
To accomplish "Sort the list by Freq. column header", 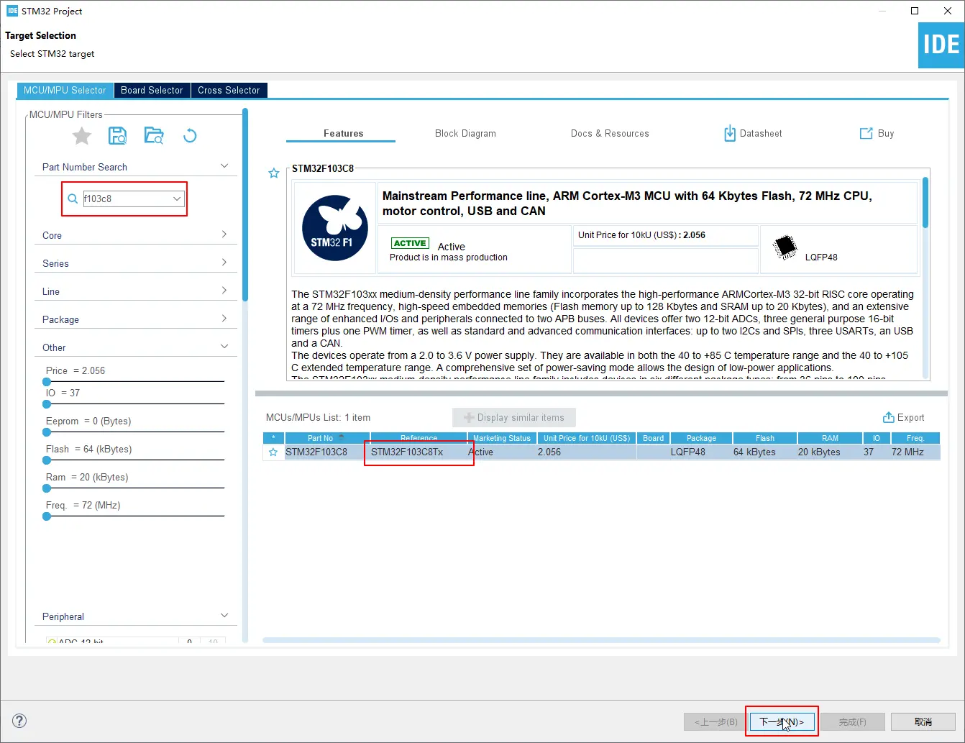I will pyautogui.click(x=915, y=438).
